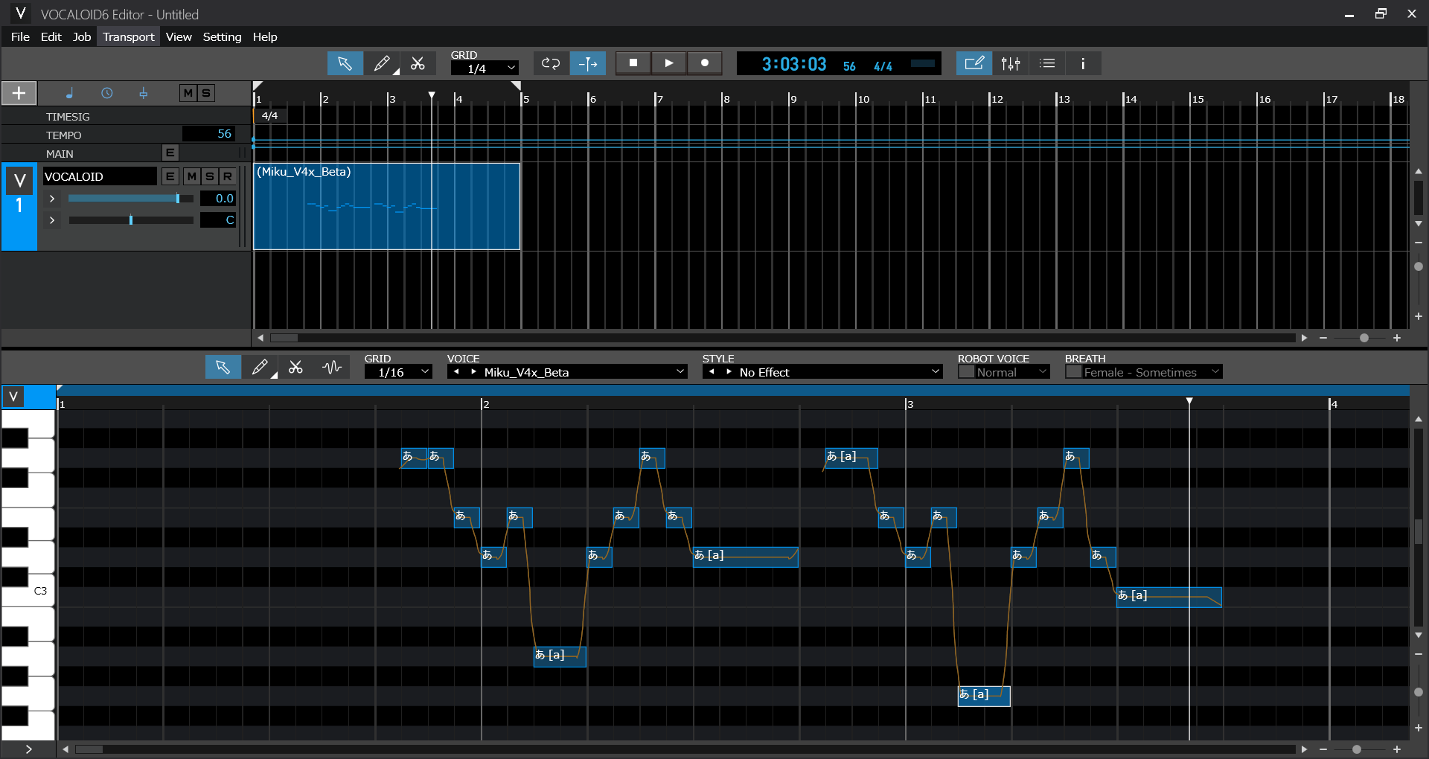Open the Setting menu
This screenshot has width=1429, height=759.
222,36
